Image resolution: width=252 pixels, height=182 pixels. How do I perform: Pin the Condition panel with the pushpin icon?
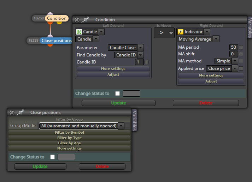point(85,20)
